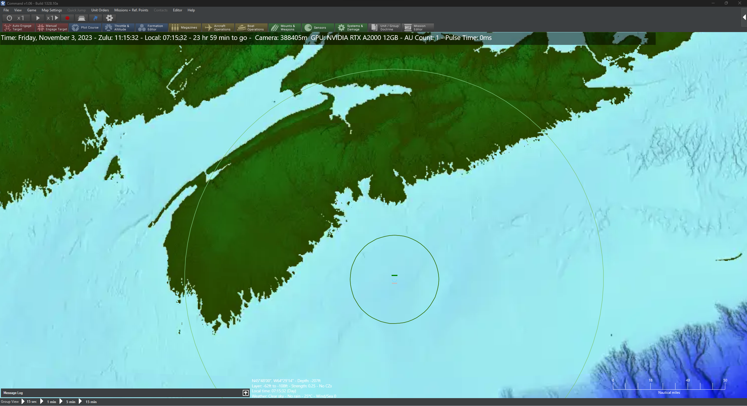Open the Mounts & Weapons panel

(x=285, y=27)
